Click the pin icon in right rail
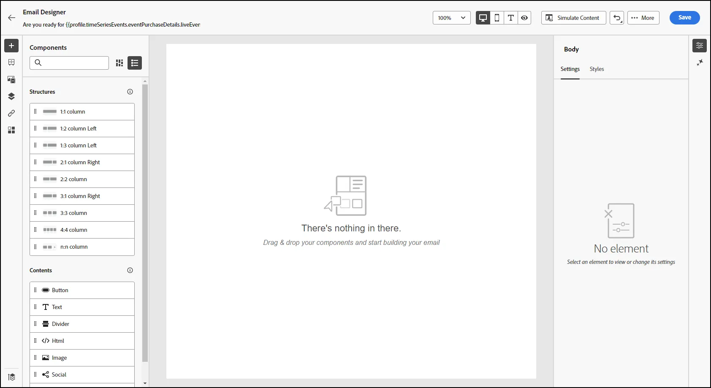 click(x=700, y=62)
